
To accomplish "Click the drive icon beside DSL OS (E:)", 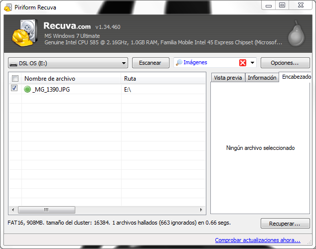I will pyautogui.click(x=13, y=64).
